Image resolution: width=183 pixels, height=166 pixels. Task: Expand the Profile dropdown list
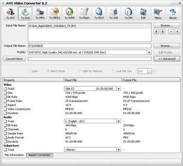[x=149, y=52]
